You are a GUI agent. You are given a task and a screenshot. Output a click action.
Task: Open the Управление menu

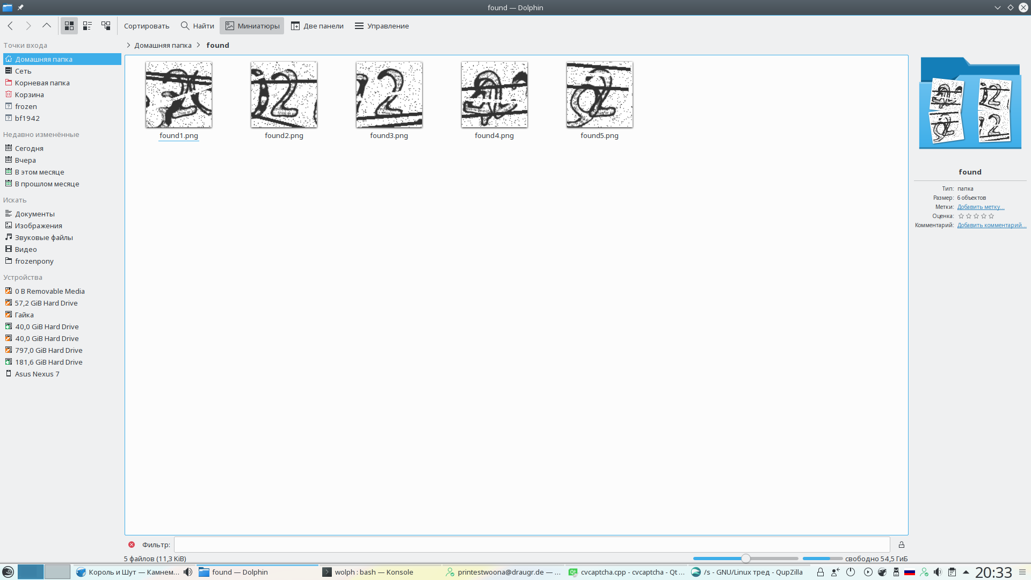coord(382,26)
